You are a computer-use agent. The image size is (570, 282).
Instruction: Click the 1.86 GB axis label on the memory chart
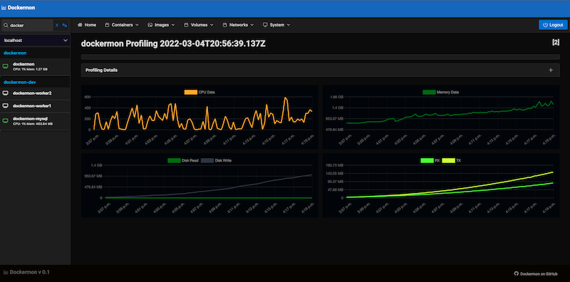point(336,97)
